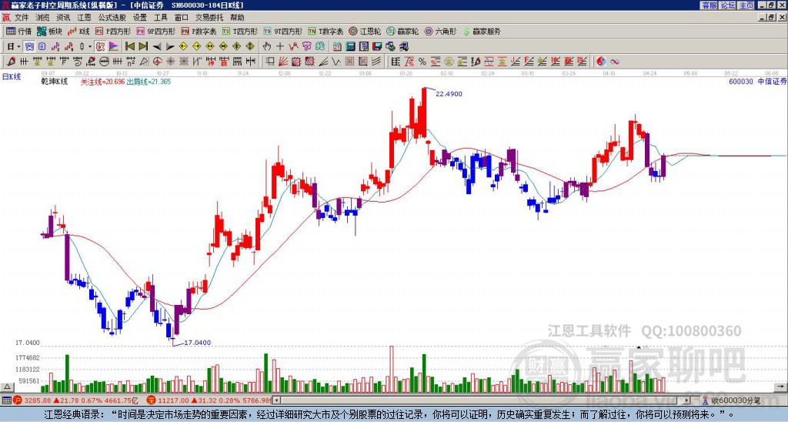The image size is (788, 422).
Task: Open the calculator icon
Action: [351, 47]
